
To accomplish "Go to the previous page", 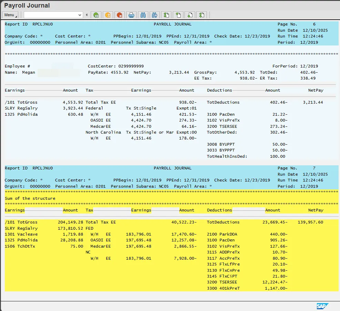I will pyautogui.click(x=178, y=15).
